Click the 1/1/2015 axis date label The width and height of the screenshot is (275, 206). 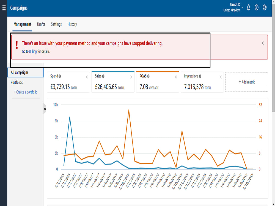60,180
